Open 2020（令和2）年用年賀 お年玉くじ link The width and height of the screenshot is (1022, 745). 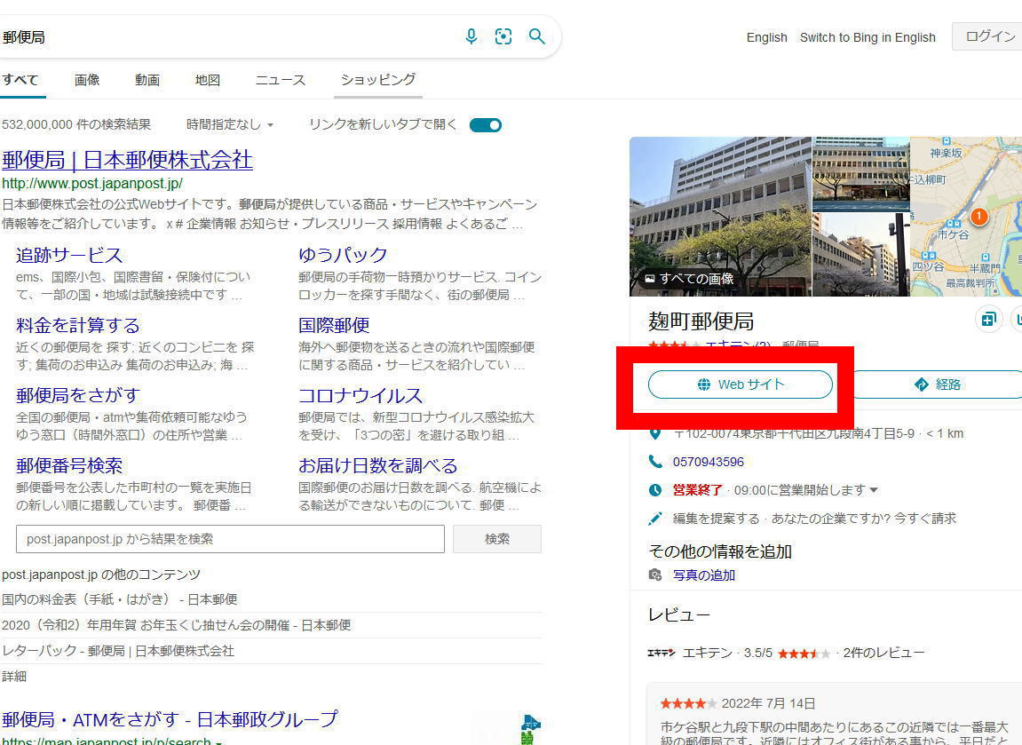click(x=176, y=625)
